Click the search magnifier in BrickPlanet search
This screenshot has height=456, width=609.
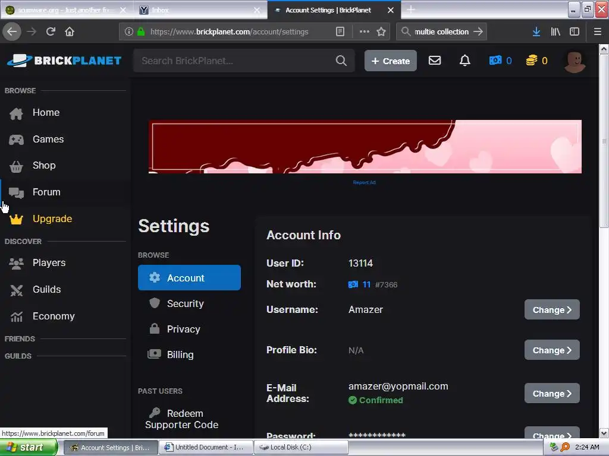(x=341, y=61)
